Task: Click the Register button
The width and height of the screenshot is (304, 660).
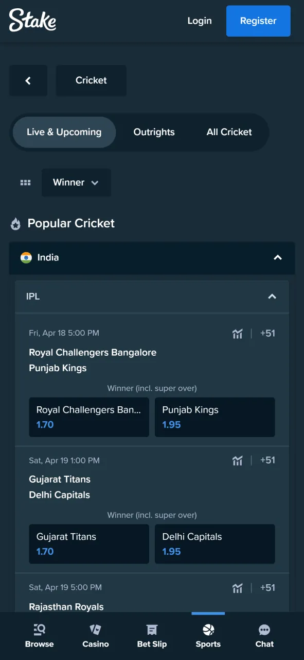Action: (x=258, y=21)
